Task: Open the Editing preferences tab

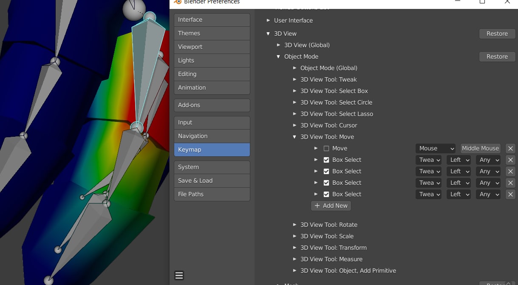Action: click(212, 74)
